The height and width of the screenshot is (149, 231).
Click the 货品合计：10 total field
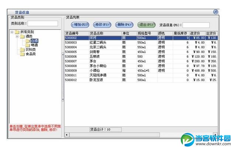coord(106,130)
